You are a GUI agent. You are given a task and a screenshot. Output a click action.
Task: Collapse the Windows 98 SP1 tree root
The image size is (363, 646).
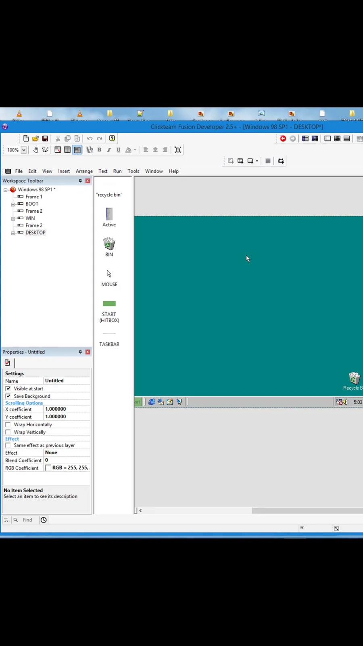[x=6, y=190]
